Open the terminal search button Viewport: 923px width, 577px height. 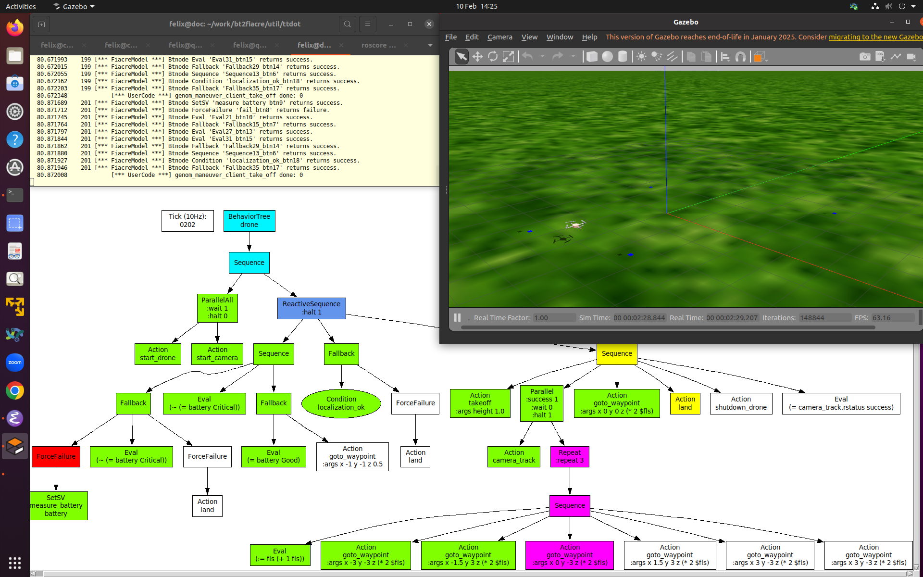coord(347,24)
